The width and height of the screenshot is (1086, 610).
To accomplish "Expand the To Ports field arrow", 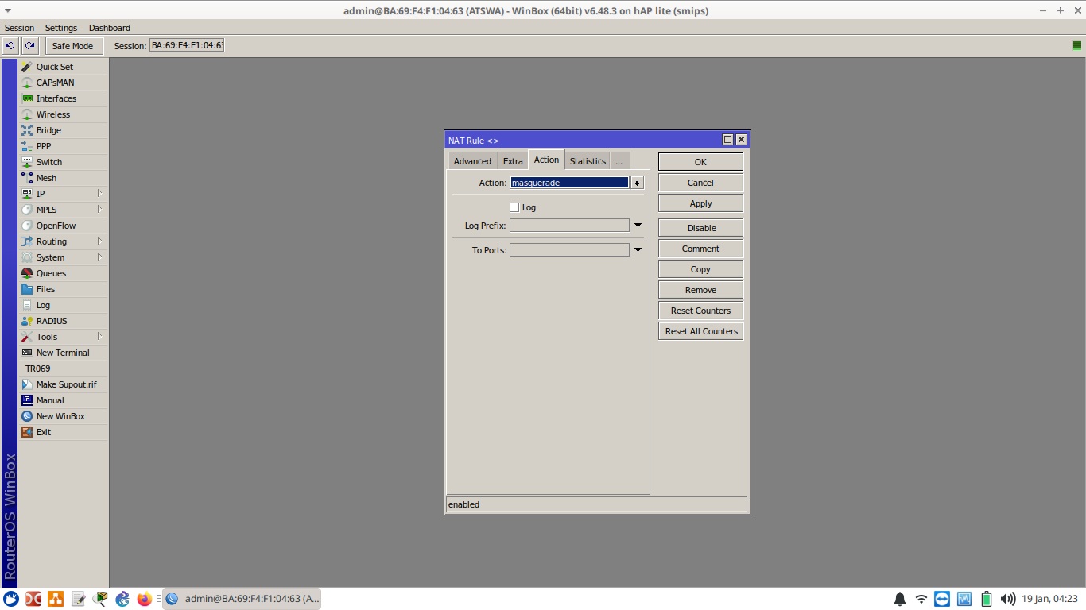I will point(638,250).
